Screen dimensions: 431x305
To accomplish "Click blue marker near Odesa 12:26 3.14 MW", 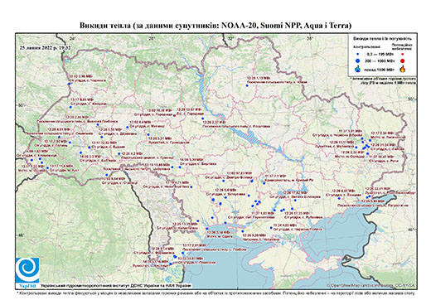I will click(207, 229).
